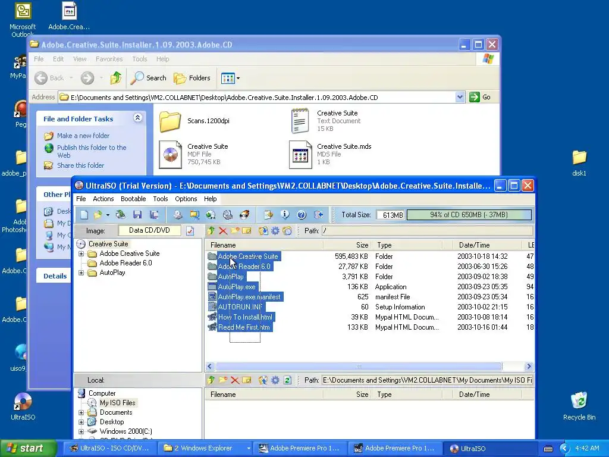Select the Scans.1200dpi folder in Explorer window
The image size is (609, 457).
pyautogui.click(x=194, y=121)
